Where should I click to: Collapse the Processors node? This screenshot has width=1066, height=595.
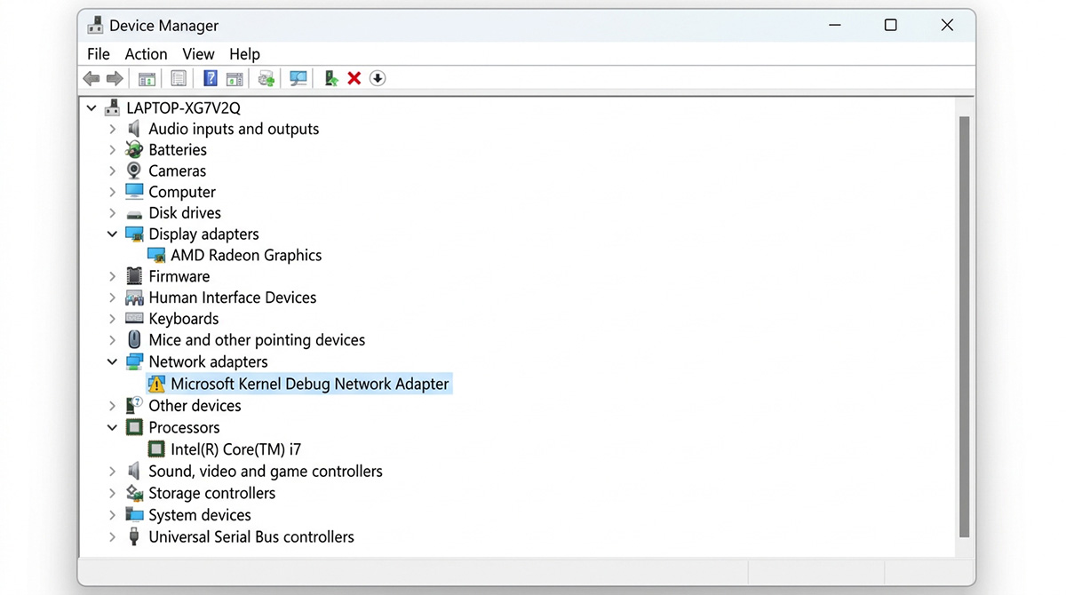pyautogui.click(x=112, y=427)
